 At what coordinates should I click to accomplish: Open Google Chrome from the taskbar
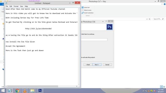click(17, 91)
